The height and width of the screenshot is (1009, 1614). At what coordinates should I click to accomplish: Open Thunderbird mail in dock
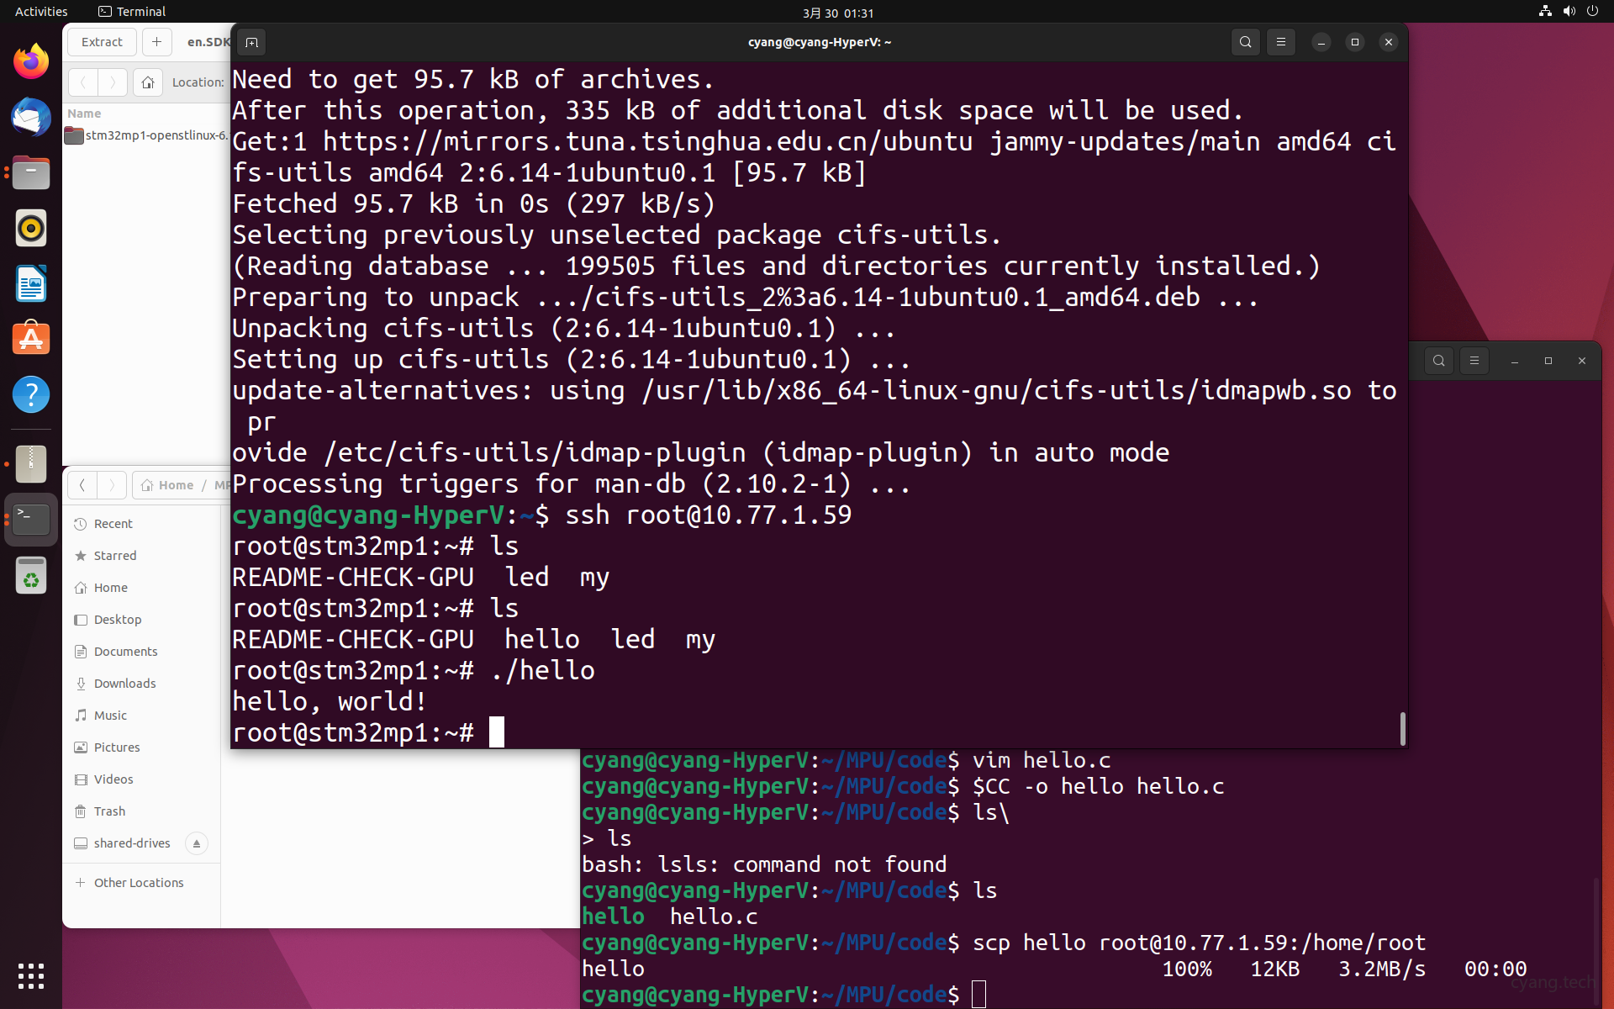click(31, 117)
